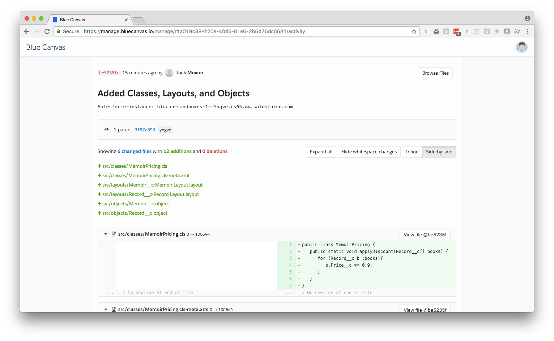Close the Blue Canvas browser tab
Screen dimensions: 554x341
coord(126,20)
